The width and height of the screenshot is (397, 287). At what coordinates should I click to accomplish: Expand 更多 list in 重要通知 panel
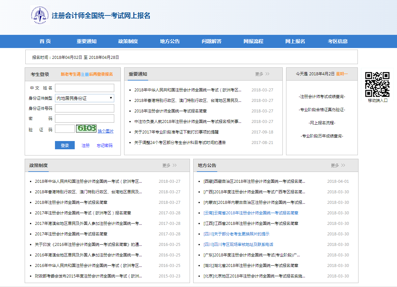262,74
